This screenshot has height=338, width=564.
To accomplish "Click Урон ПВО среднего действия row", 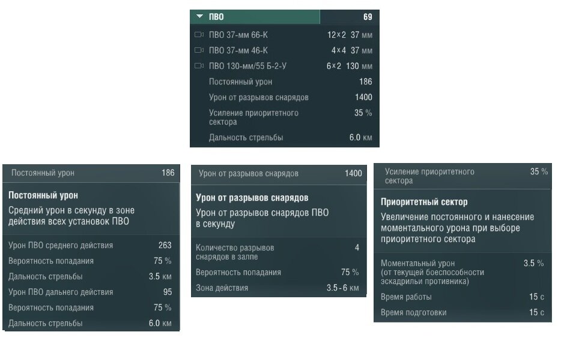I will coord(90,246).
